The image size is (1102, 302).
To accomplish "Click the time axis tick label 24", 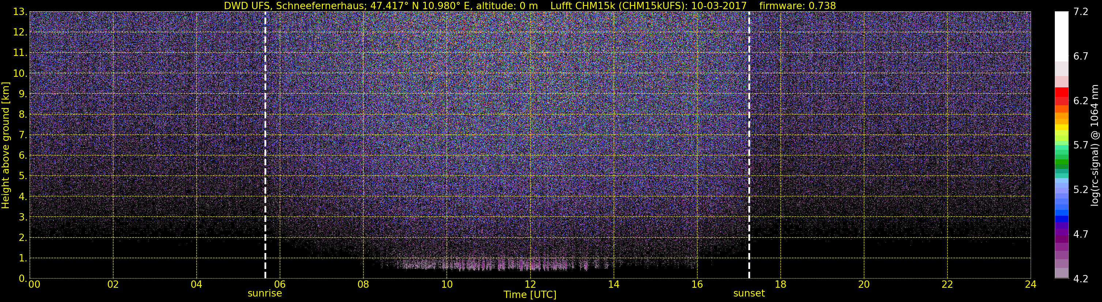I will tap(1031, 284).
